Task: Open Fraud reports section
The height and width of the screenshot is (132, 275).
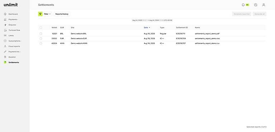Action: [x=14, y=46]
